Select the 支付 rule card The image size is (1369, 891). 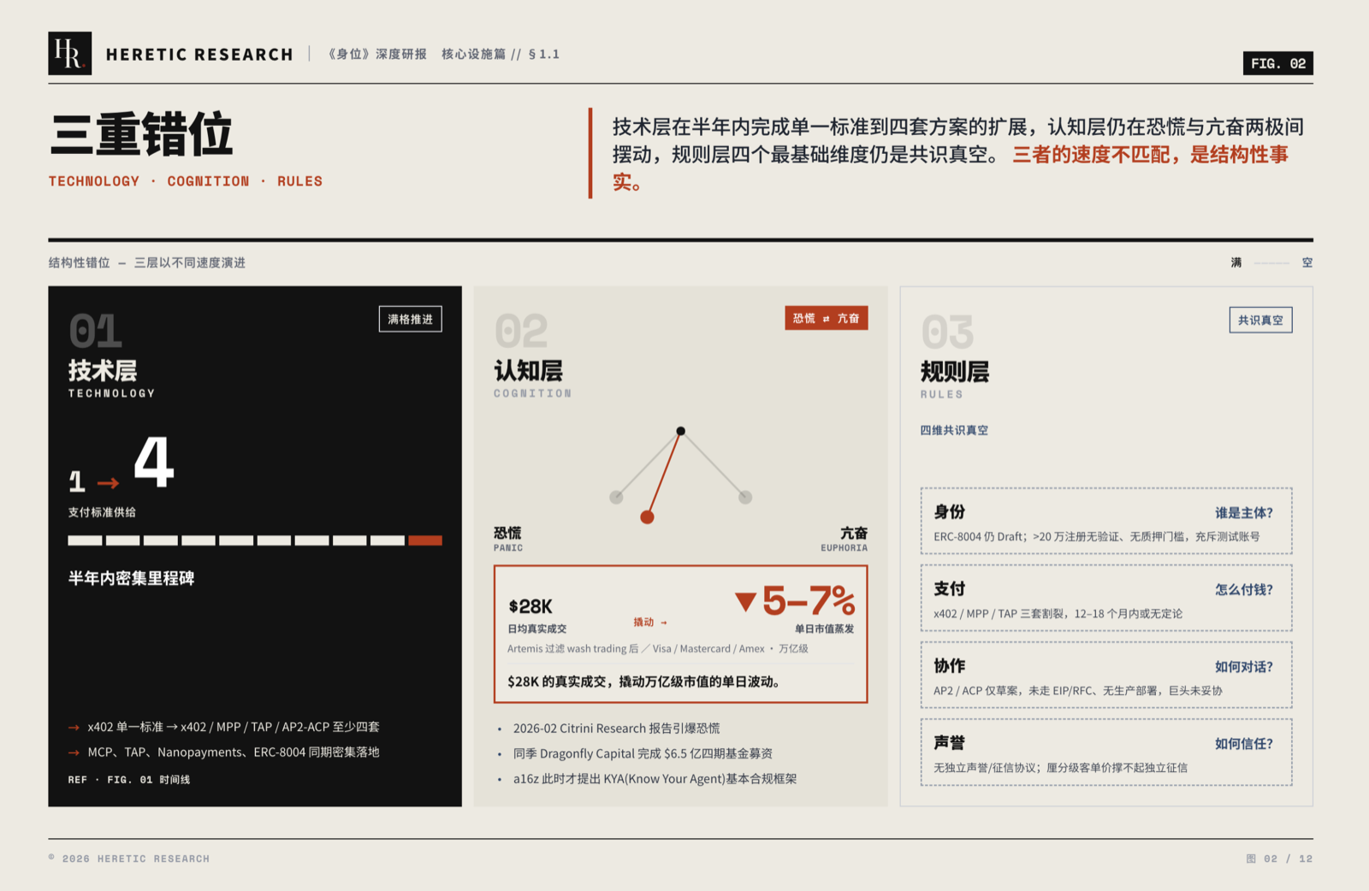pos(1106,598)
